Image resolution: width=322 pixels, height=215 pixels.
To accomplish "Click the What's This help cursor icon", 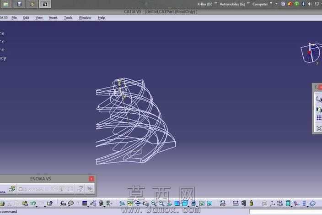I will click(50, 204).
